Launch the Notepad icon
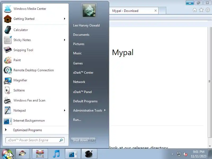This screenshot has height=159, width=212. click(8, 111)
